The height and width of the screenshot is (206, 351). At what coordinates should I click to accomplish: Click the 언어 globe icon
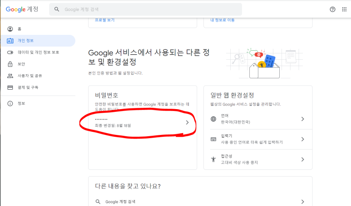(213, 119)
